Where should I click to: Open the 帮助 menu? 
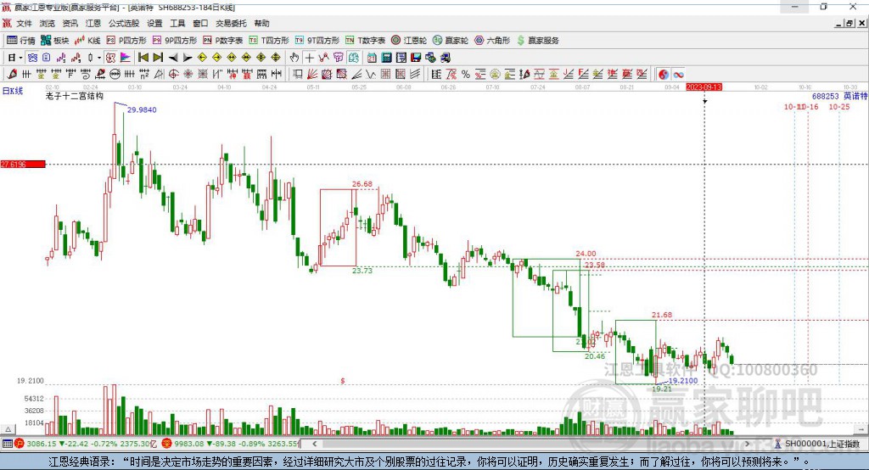(x=261, y=23)
